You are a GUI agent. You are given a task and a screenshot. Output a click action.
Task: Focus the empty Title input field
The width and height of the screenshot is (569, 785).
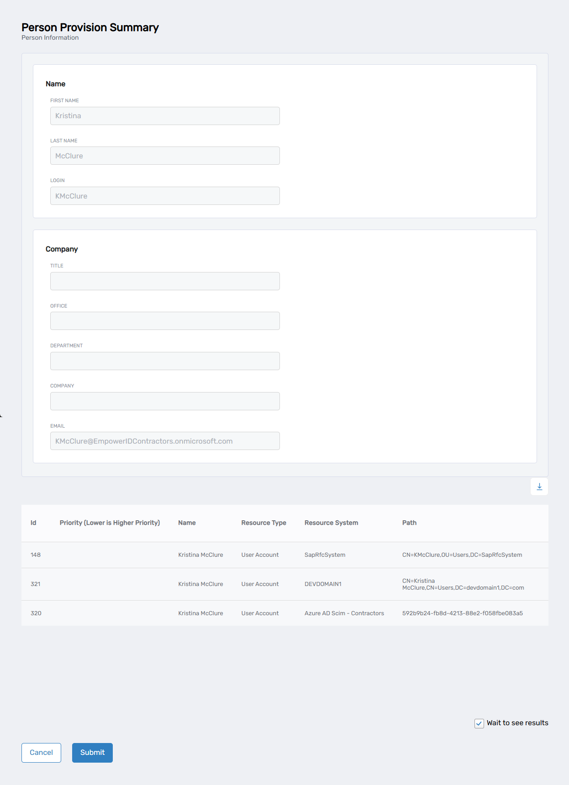165,281
